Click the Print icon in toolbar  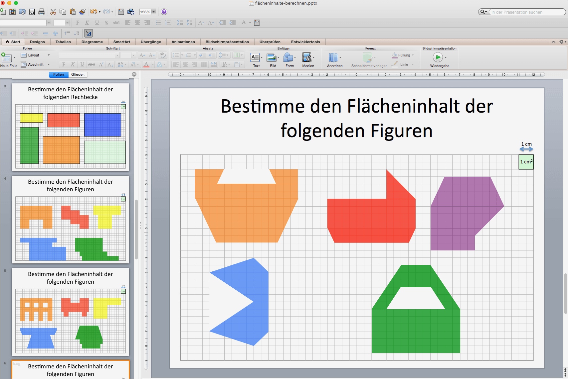point(42,12)
